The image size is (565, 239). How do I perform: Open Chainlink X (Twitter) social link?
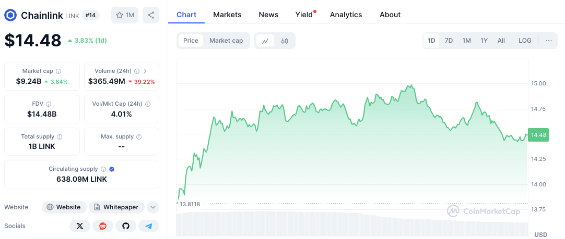80,226
